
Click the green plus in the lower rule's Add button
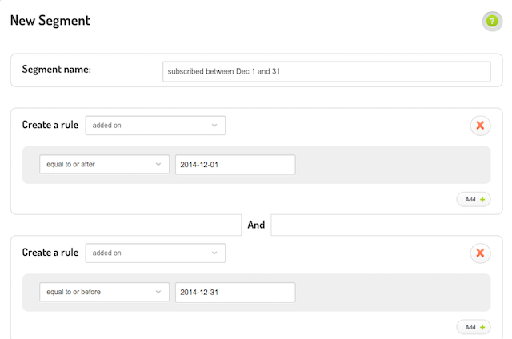pos(482,327)
